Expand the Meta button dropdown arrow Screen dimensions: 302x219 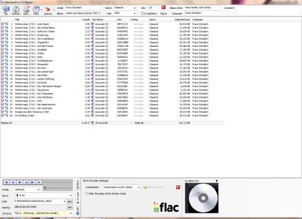(41, 9)
